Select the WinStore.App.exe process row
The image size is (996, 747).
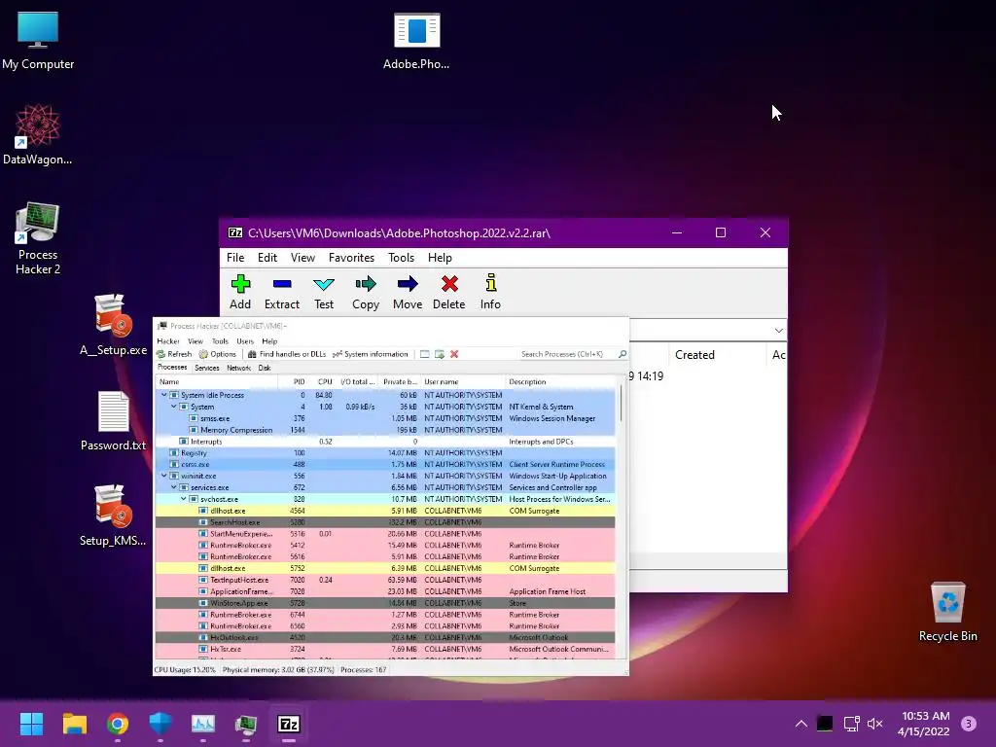pos(385,603)
